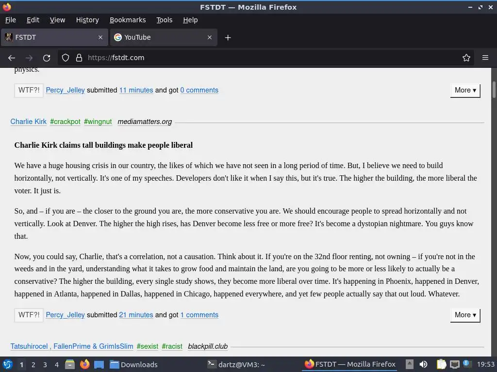Open the View menu
Image resolution: width=497 pixels, height=372 pixels.
point(57,20)
